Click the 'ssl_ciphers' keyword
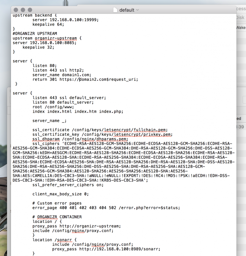The height and width of the screenshot is (256, 246). [46, 143]
